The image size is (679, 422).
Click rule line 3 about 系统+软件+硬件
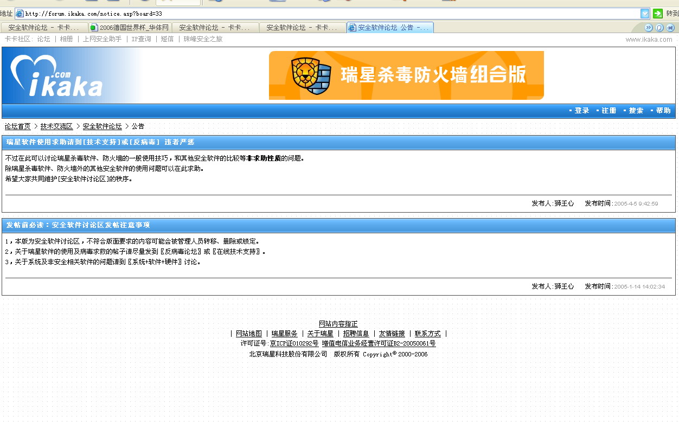click(104, 262)
